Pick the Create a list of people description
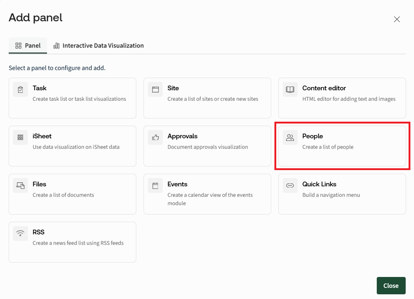 click(x=328, y=147)
